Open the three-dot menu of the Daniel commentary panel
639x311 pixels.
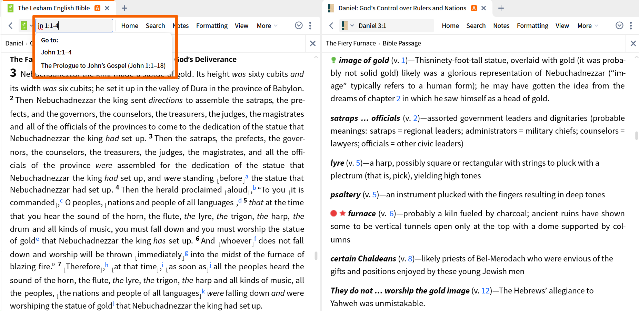pos(631,25)
